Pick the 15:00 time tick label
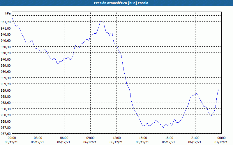This screenshot has width=233, height=145. (143, 138)
